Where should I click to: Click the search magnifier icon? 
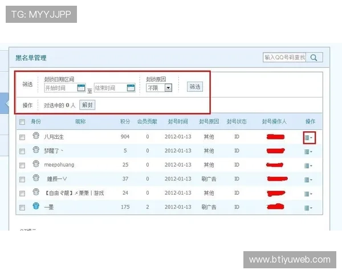pyautogui.click(x=313, y=58)
